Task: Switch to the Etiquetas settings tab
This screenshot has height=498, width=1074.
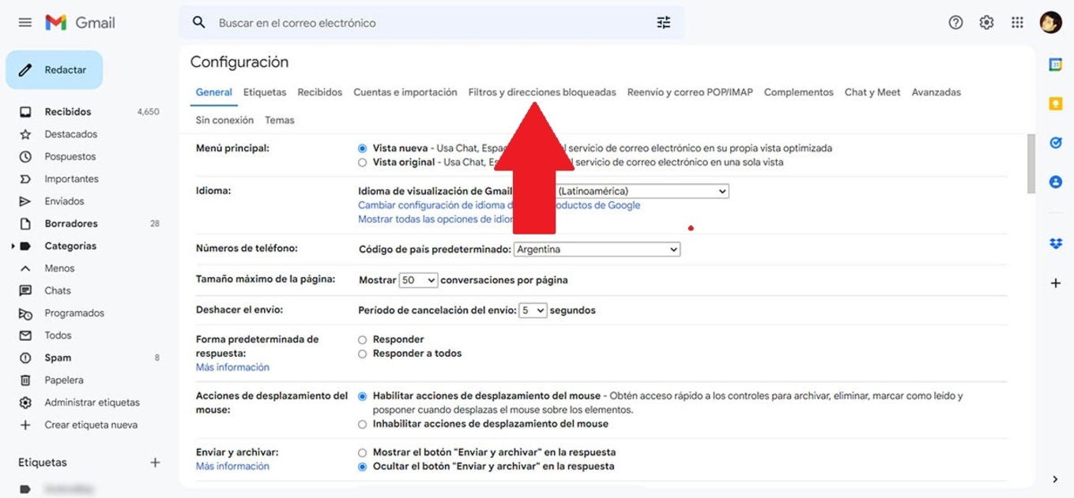Action: [264, 92]
